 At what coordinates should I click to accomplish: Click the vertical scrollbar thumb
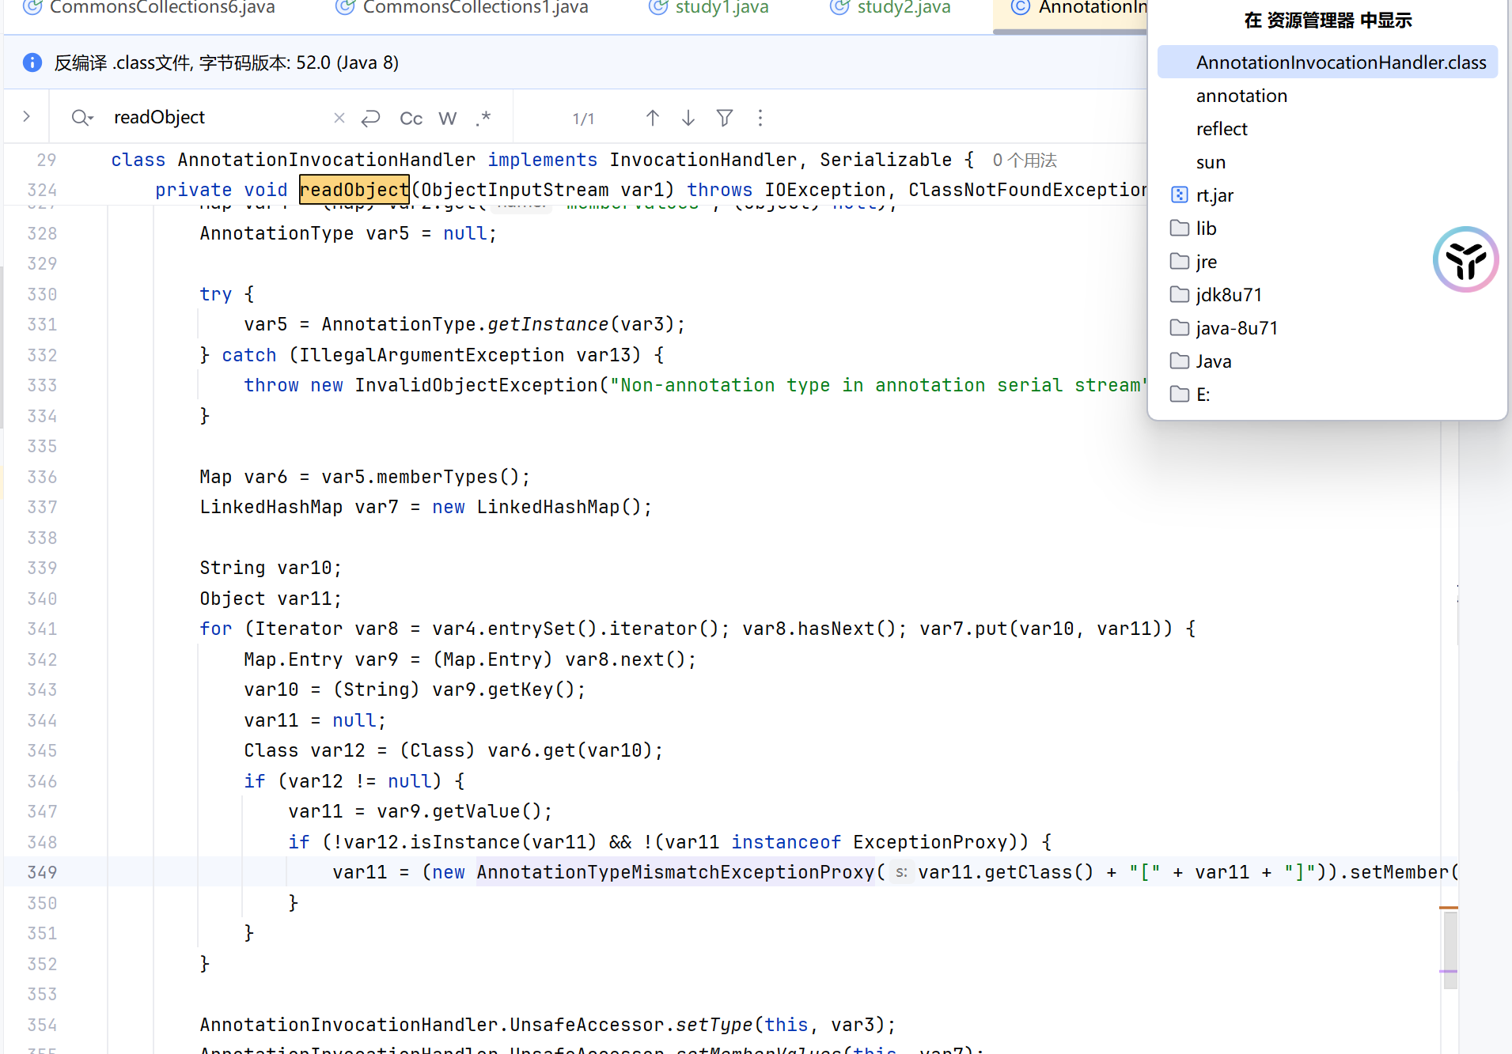(x=1450, y=950)
